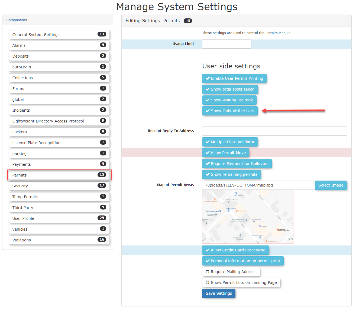Click Select Image button

(331, 185)
